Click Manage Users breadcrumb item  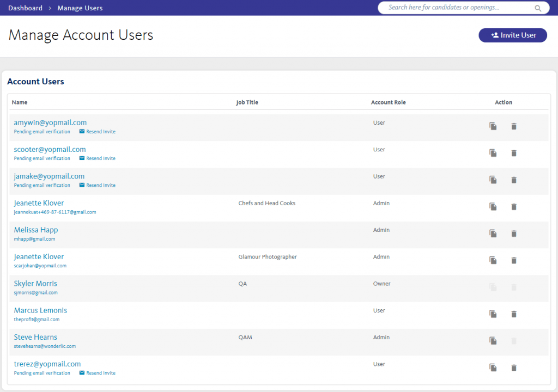click(x=80, y=8)
